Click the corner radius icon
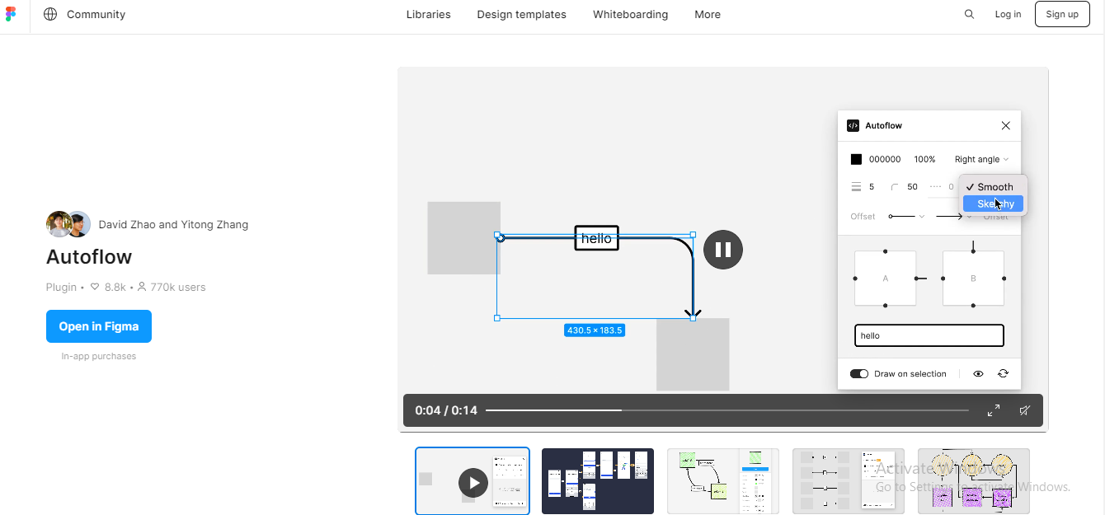Image resolution: width=1105 pixels, height=515 pixels. pos(895,187)
